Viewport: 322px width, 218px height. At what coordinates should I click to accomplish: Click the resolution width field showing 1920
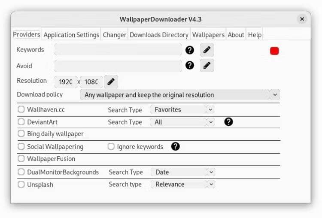tap(66, 82)
